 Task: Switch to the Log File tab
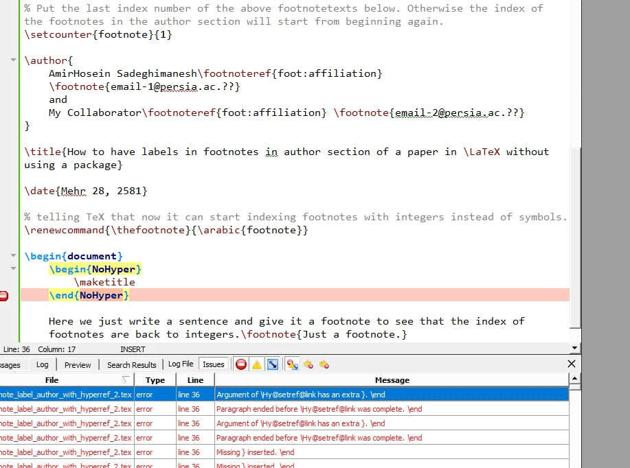tap(180, 363)
